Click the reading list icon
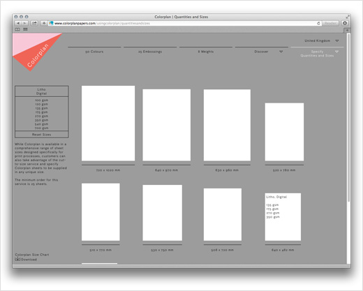The height and width of the screenshot is (291, 363). pos(25,29)
